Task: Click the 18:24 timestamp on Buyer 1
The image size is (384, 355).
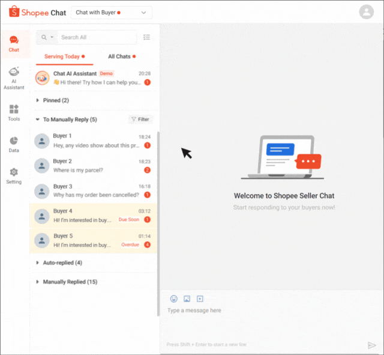Action: pos(145,137)
